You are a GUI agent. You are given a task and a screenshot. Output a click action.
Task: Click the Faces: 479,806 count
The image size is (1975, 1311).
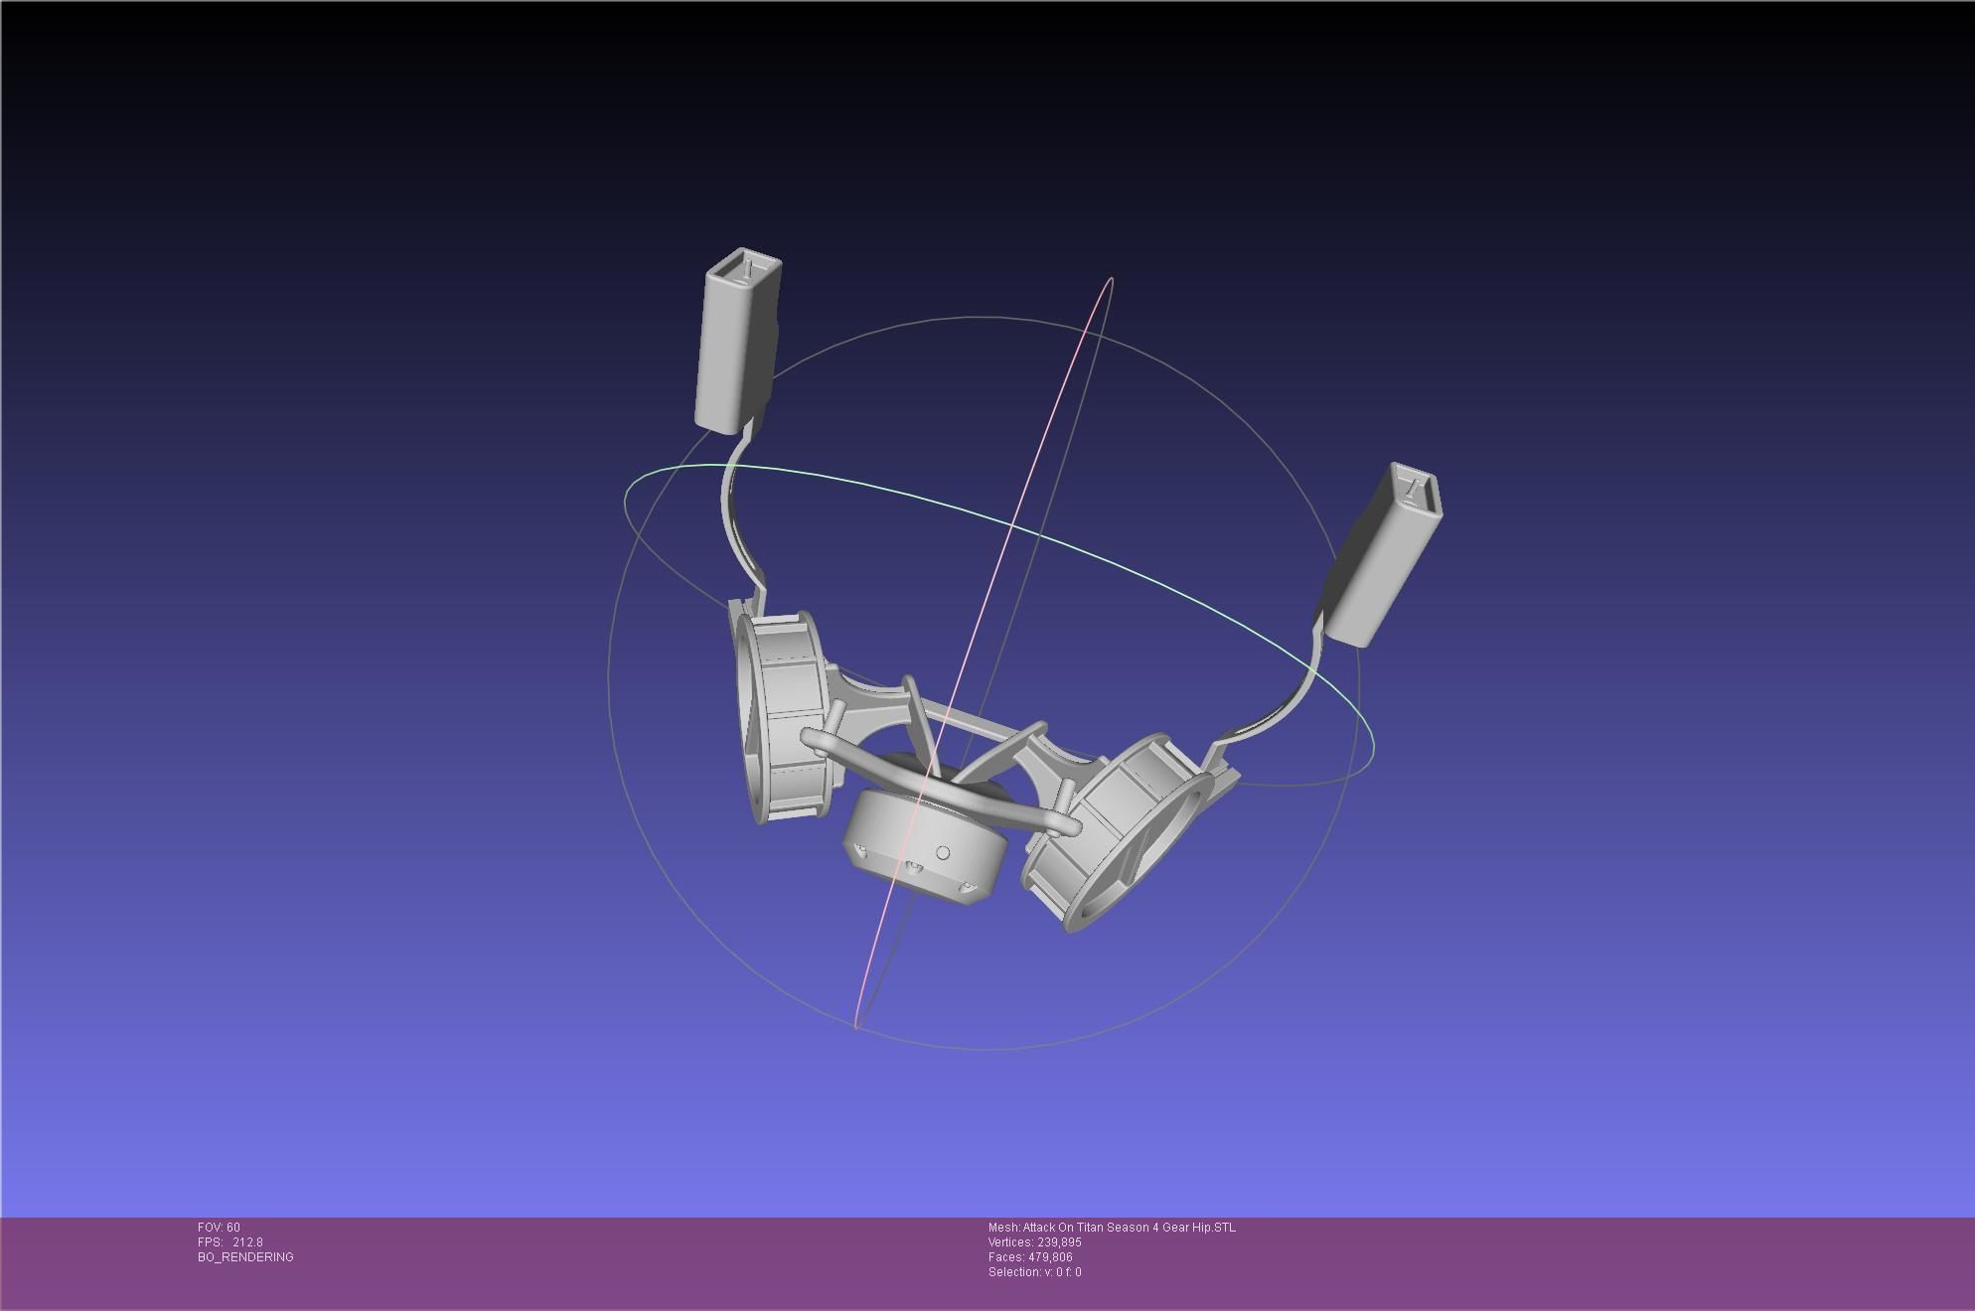point(1030,1257)
